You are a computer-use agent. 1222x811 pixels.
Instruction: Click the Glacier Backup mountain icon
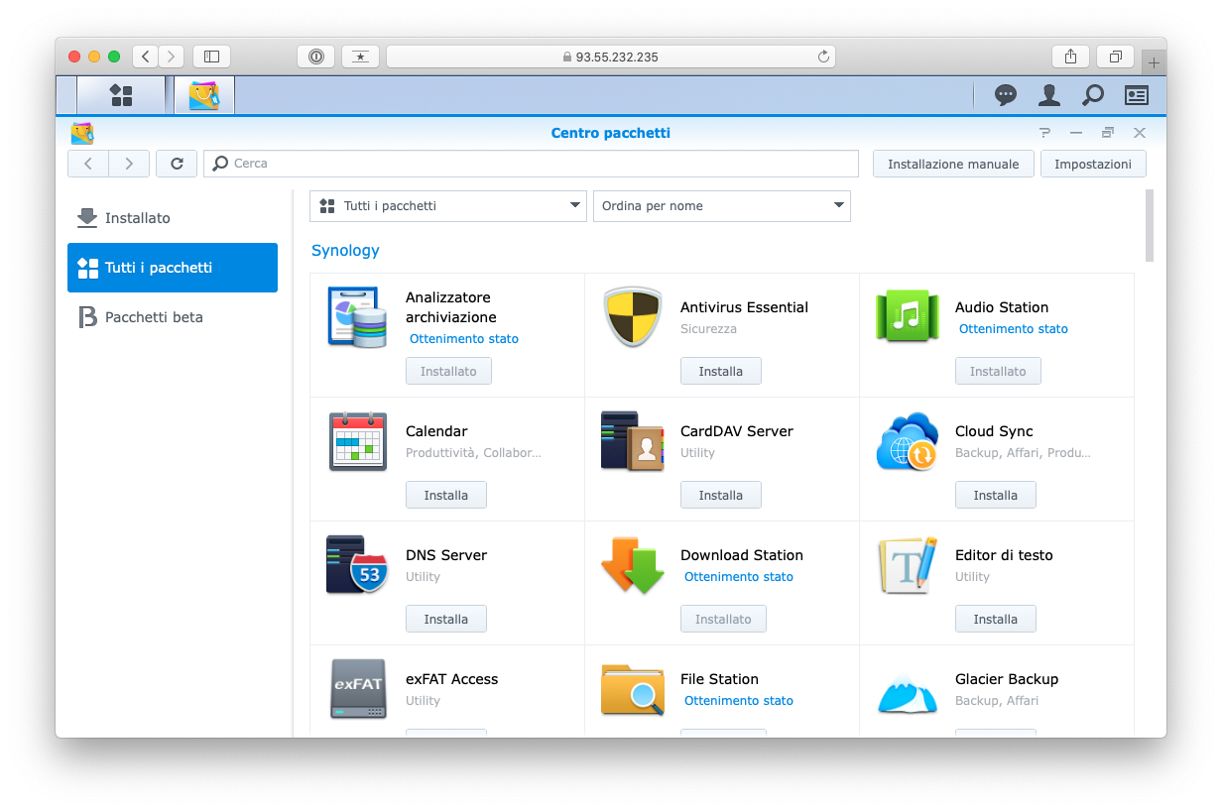pyautogui.click(x=908, y=692)
